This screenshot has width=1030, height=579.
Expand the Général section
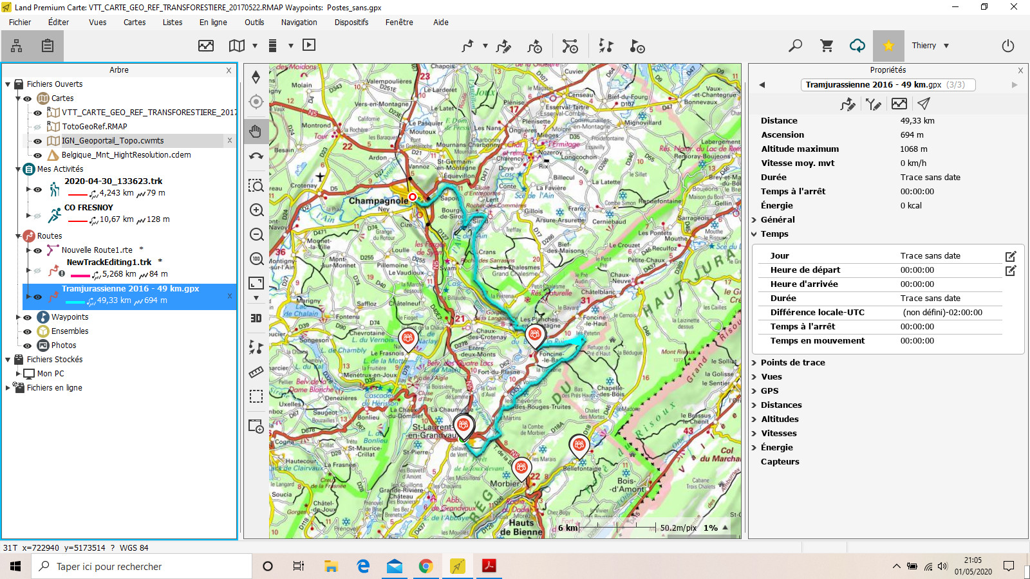click(x=754, y=219)
